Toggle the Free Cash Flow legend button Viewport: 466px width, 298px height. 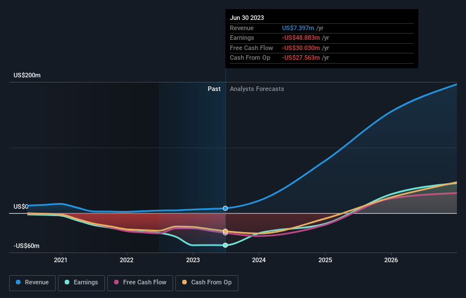[x=140, y=283]
